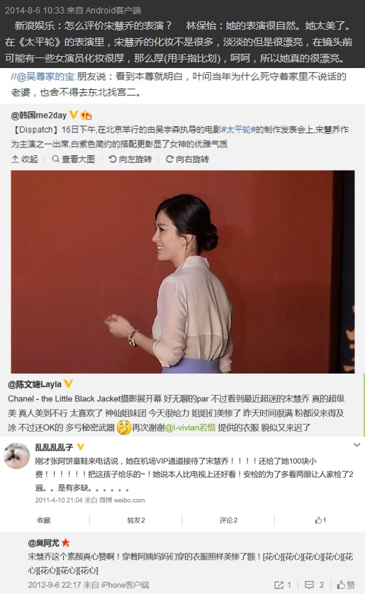This screenshot has height=594, width=365.
Task: Click 收藏 to favorite the post
Action: [x=44, y=520]
